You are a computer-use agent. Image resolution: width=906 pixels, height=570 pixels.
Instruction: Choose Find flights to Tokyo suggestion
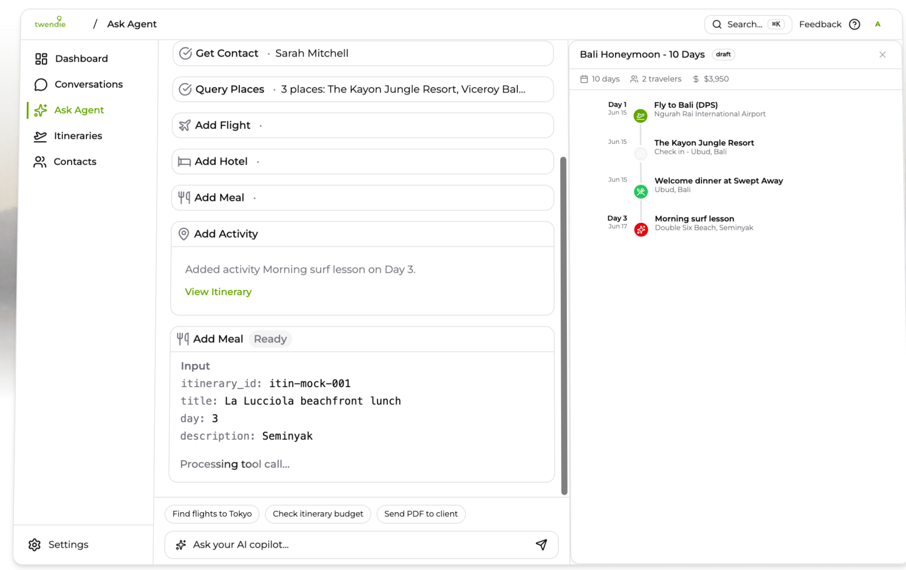tap(212, 514)
